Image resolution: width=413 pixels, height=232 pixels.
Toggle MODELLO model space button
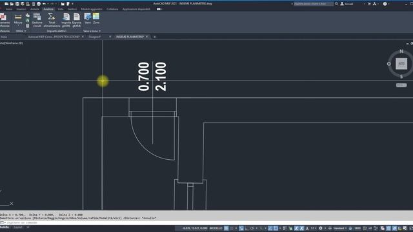coord(216,228)
